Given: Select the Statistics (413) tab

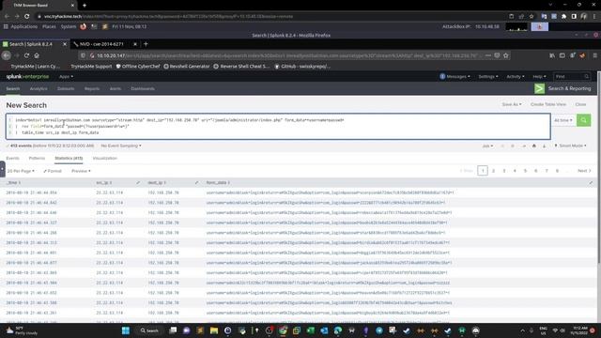Looking at the screenshot, I should (x=69, y=158).
